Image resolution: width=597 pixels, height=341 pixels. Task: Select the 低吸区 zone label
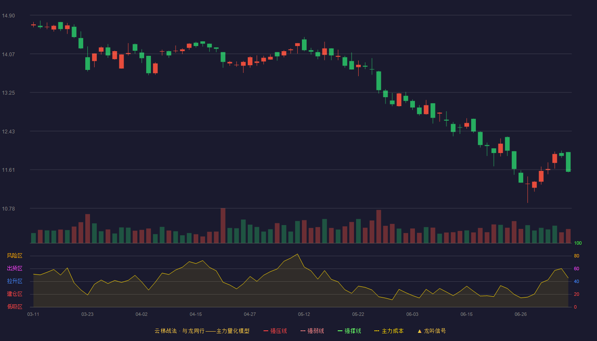click(14, 306)
